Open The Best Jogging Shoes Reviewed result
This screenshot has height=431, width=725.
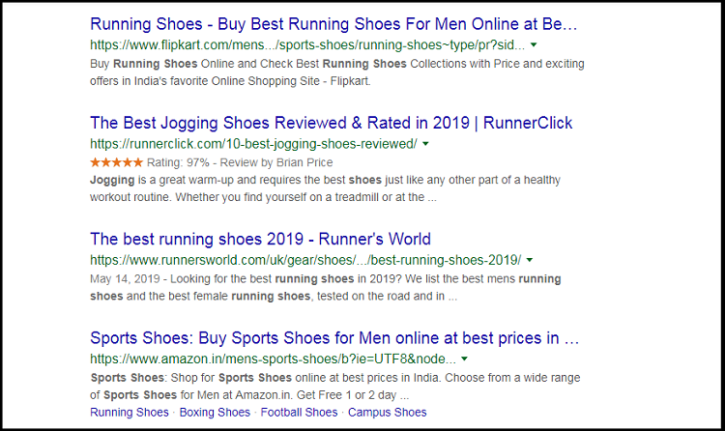tap(331, 123)
